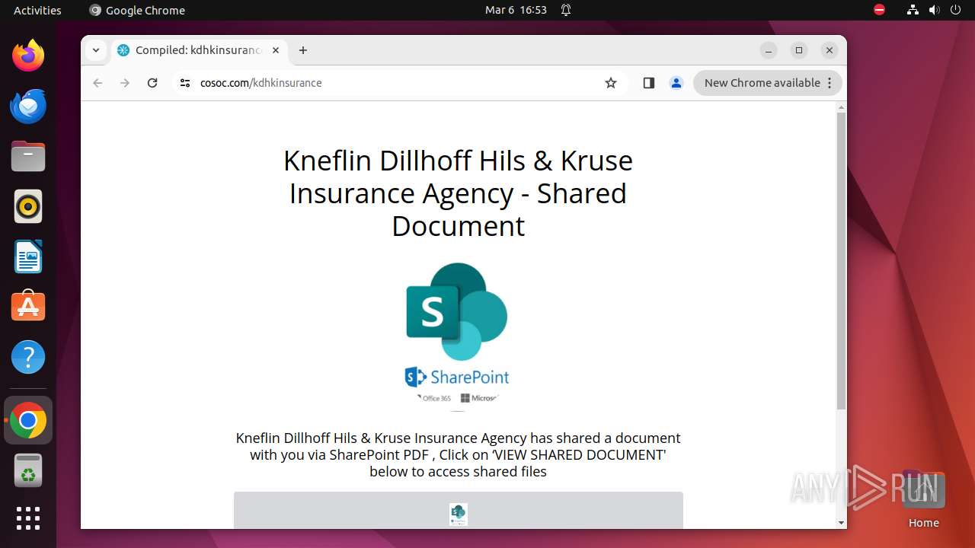Open the Home folder desktop icon
975x548 pixels.
(x=923, y=499)
